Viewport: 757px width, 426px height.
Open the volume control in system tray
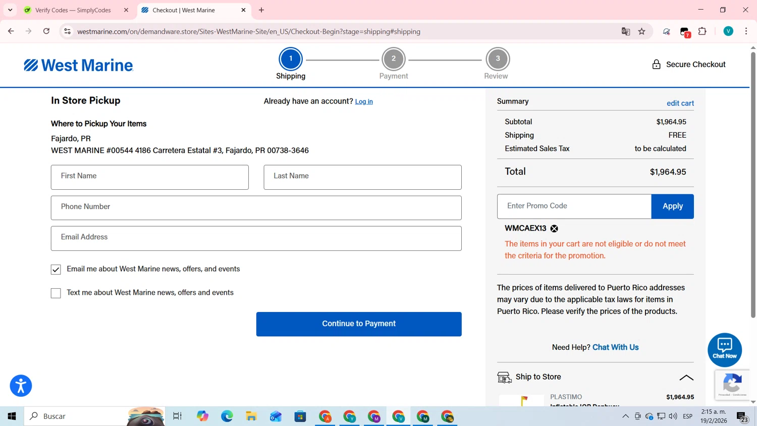(x=673, y=416)
